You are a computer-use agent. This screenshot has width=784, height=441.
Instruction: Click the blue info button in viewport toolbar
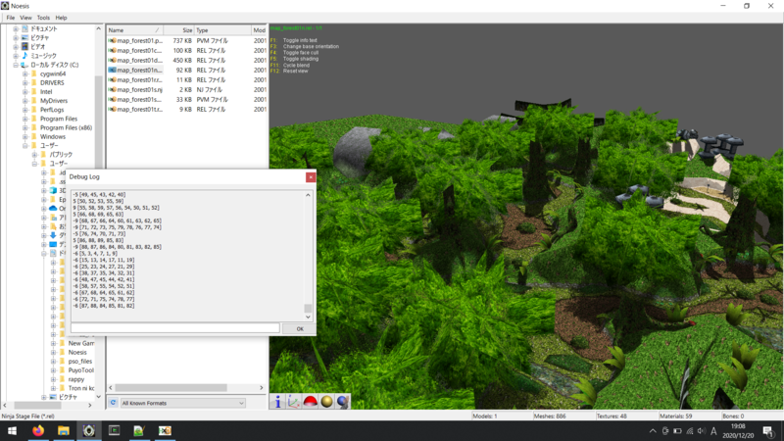point(278,402)
